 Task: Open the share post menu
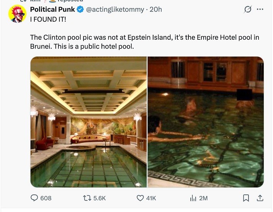(x=260, y=198)
